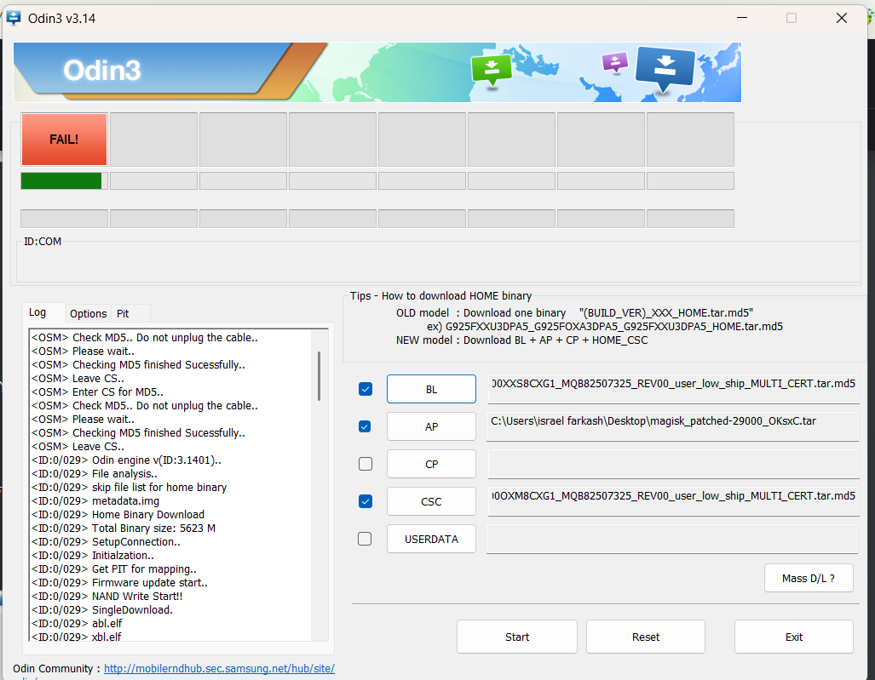This screenshot has height=680, width=875.
Task: Click the Odin3 app icon in title bar
Action: (14, 18)
